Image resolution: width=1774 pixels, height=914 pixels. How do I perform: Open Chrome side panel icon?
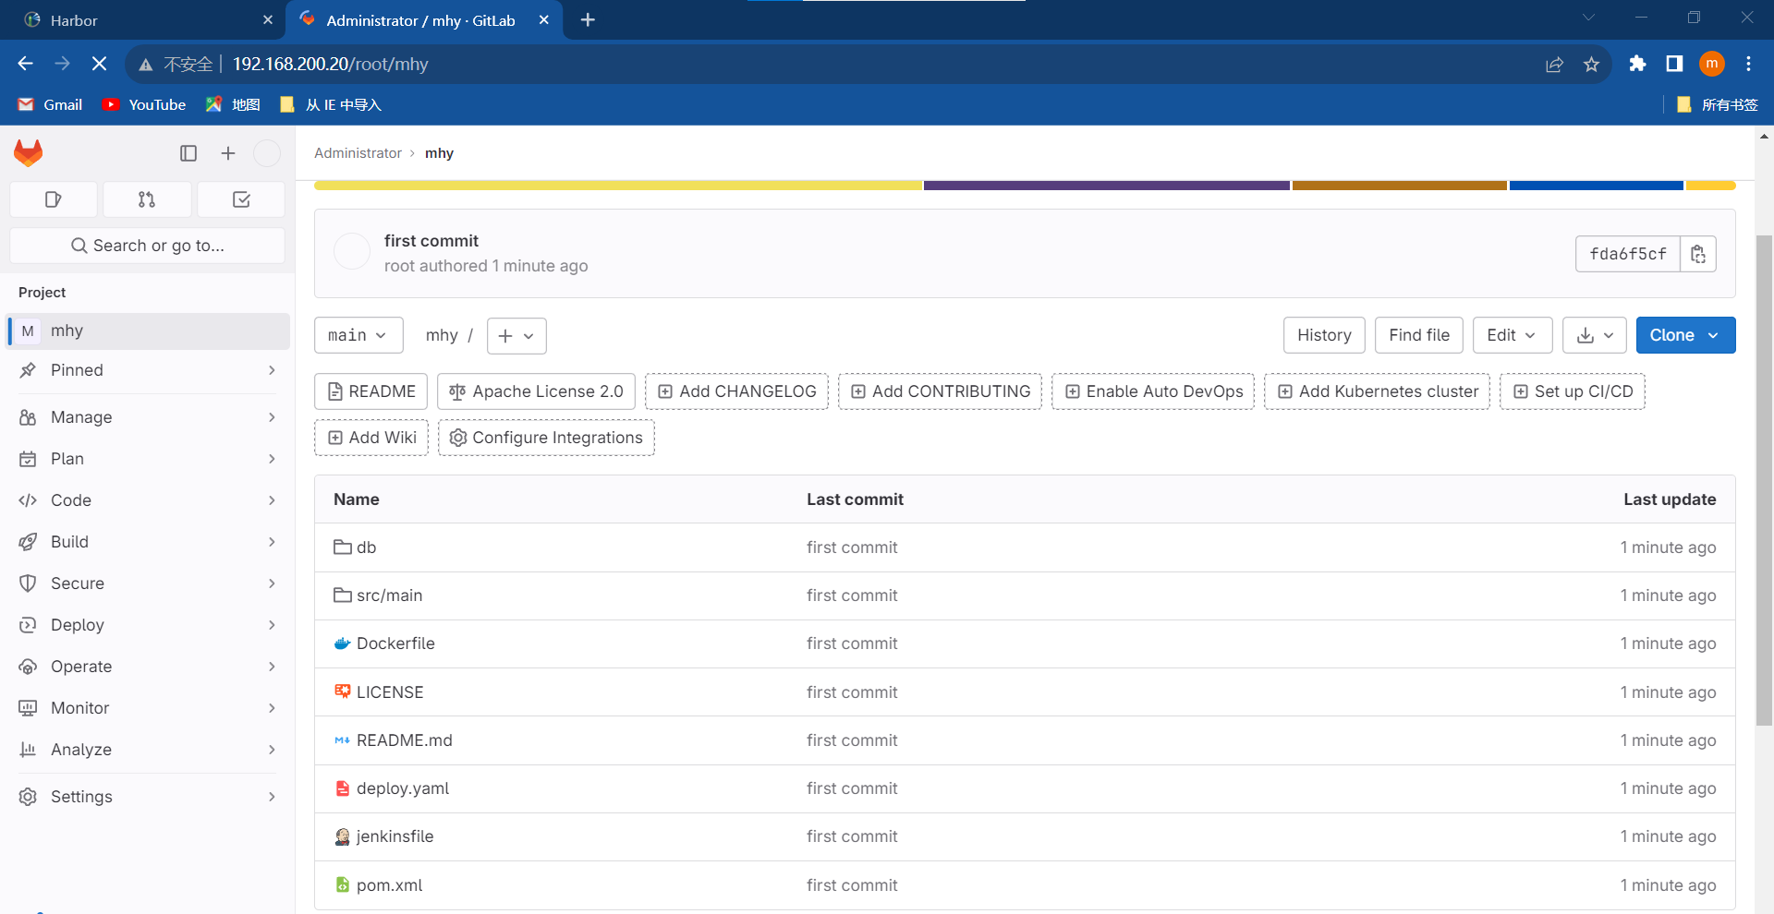click(x=1674, y=64)
